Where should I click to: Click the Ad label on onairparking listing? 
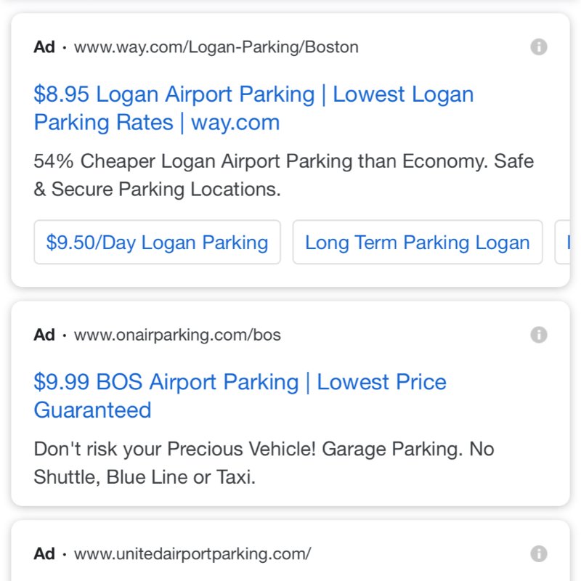(44, 335)
